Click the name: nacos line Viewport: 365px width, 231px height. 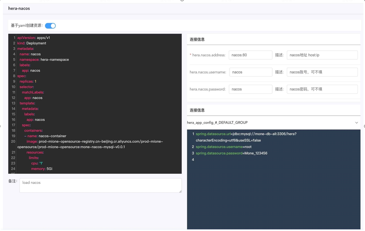click(30, 54)
